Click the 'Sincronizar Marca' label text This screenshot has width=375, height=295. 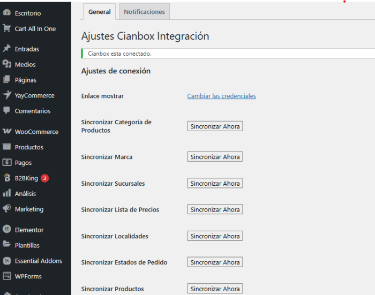pyautogui.click(x=107, y=157)
